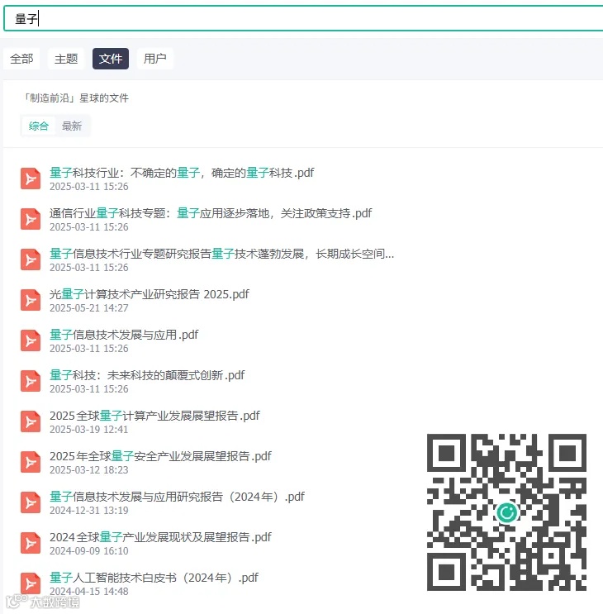Click the date 2024-09-09 16:10
603x614 pixels.
tap(89, 551)
